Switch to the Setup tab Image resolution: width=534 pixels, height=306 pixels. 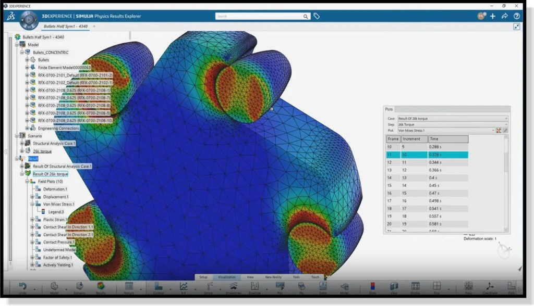203,277
